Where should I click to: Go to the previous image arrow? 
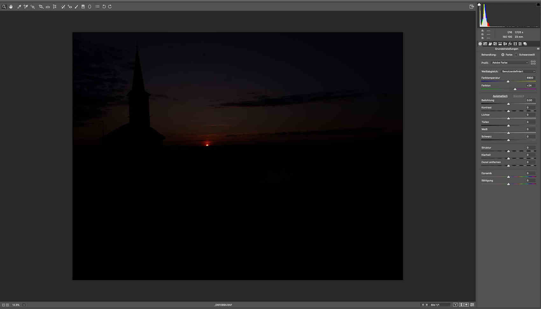(x=423, y=305)
